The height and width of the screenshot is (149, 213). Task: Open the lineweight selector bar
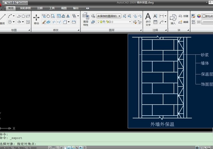(207, 22)
